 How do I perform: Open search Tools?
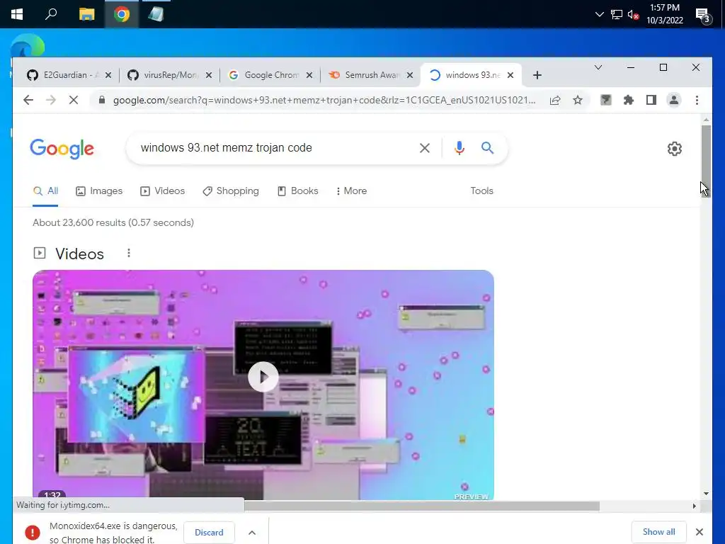click(x=481, y=191)
